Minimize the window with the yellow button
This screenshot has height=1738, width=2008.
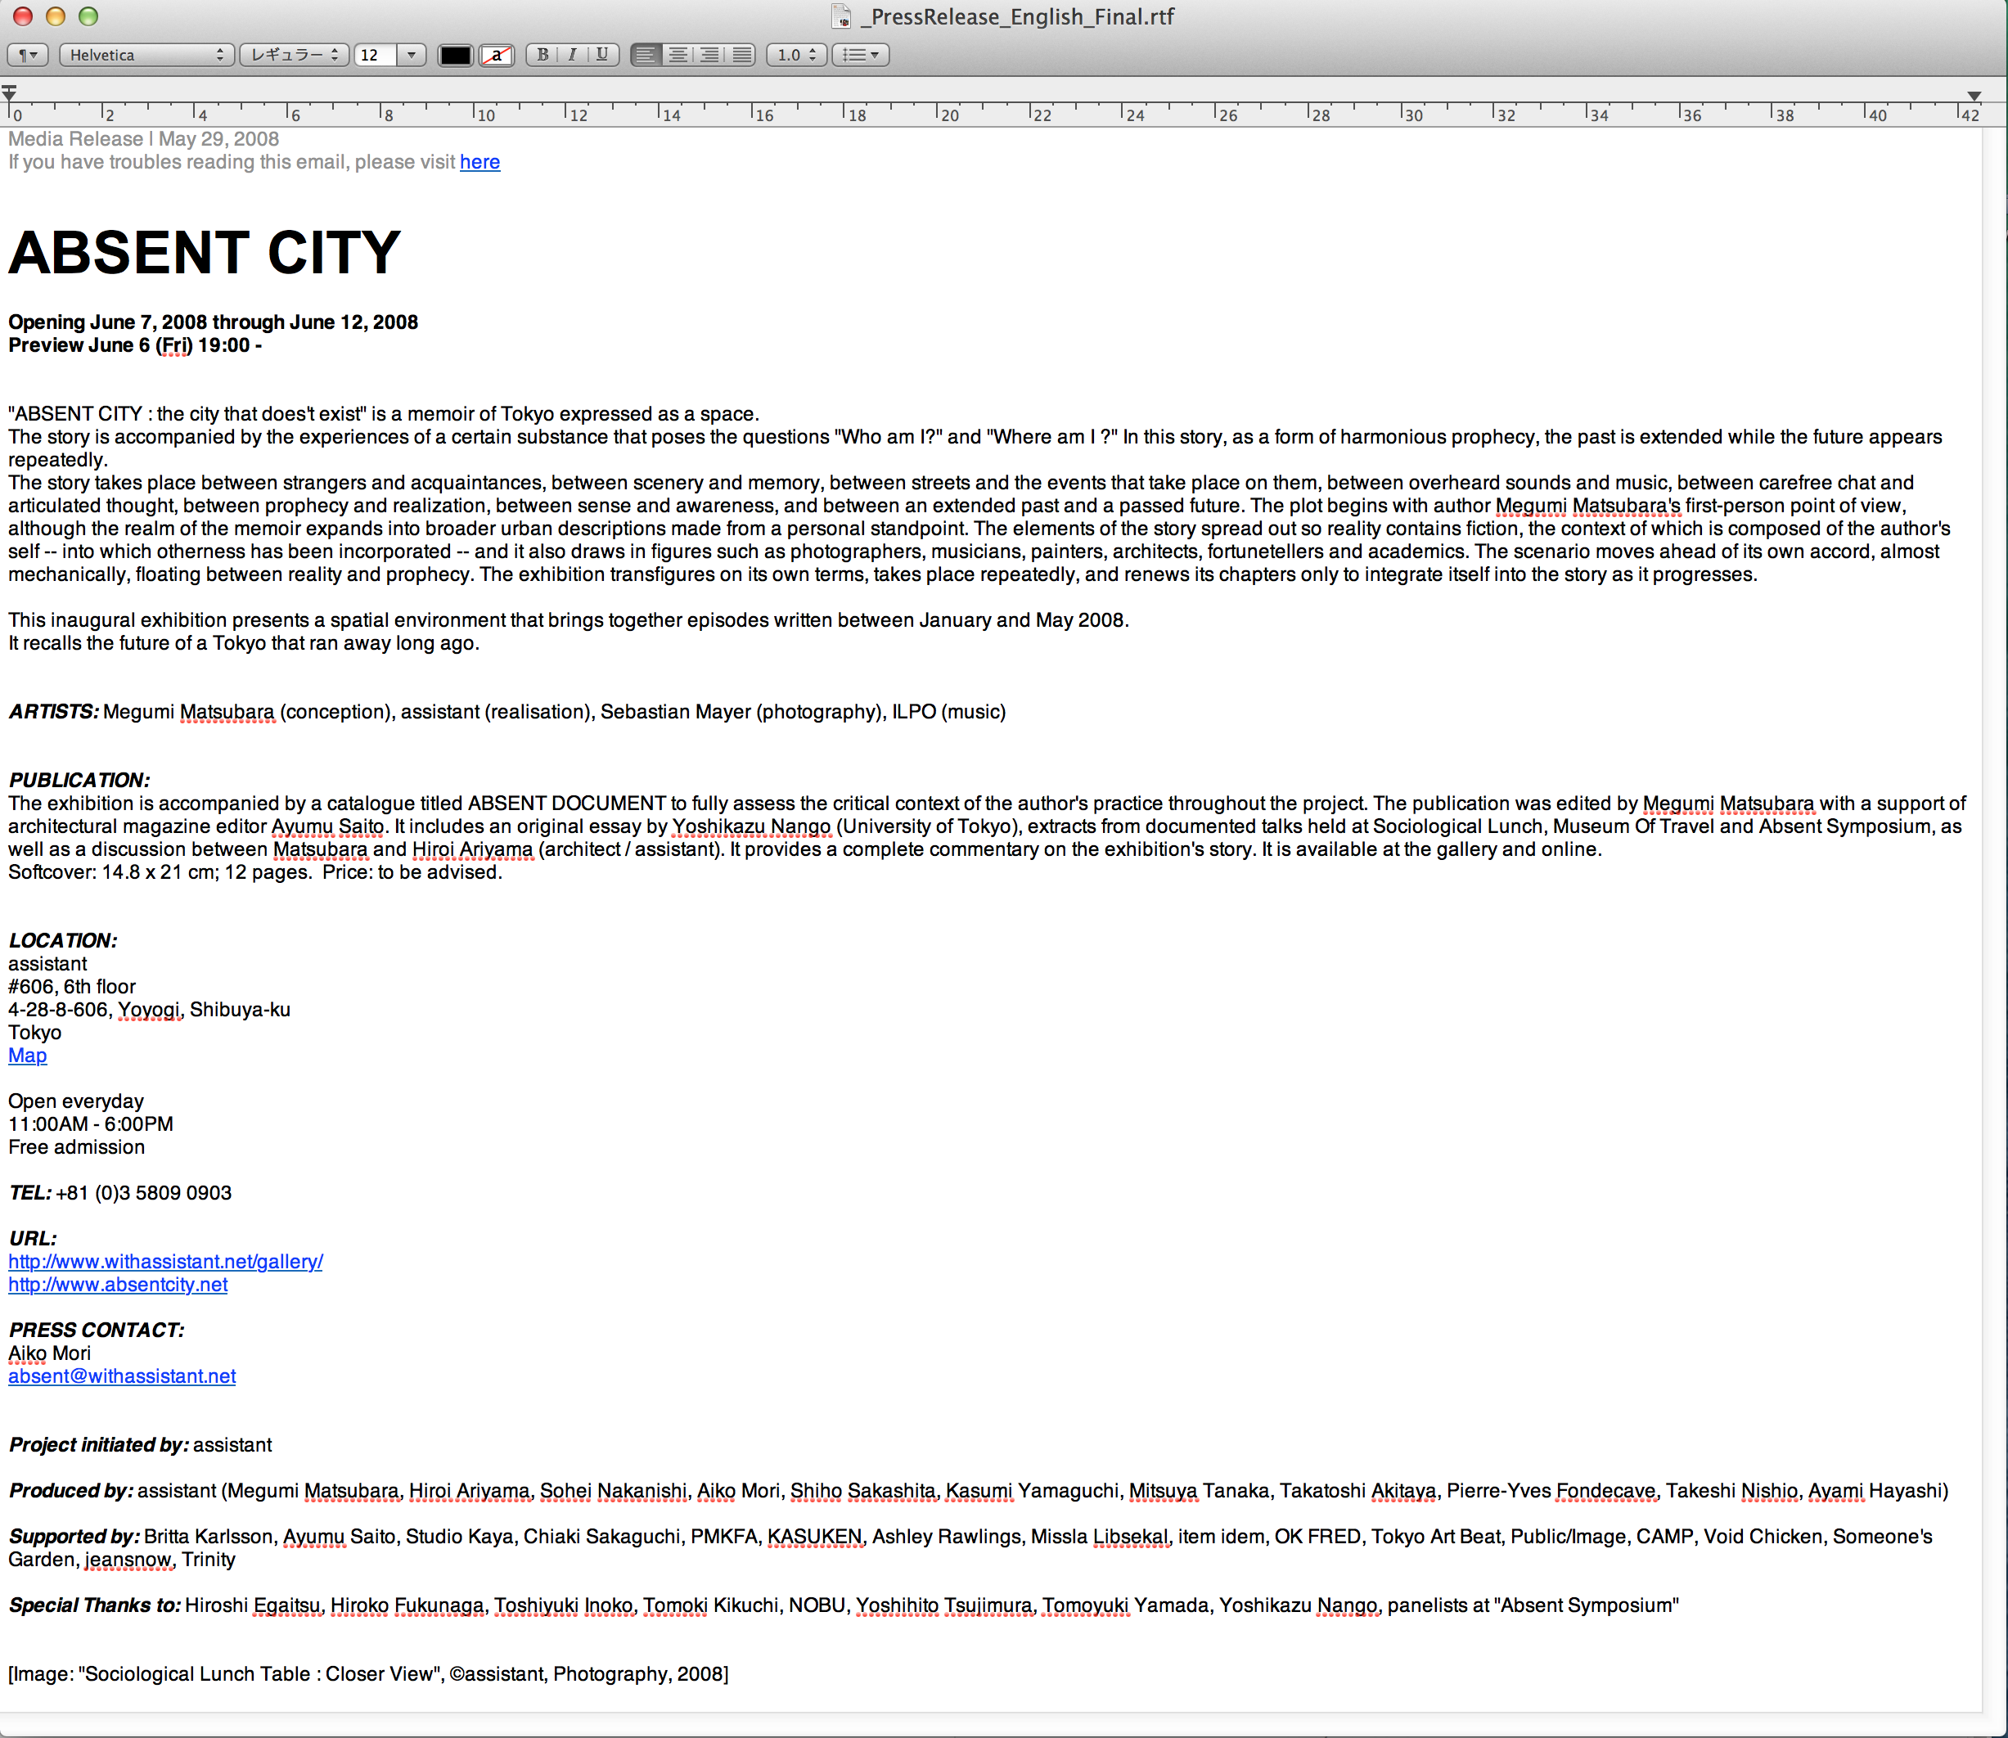pos(56,16)
